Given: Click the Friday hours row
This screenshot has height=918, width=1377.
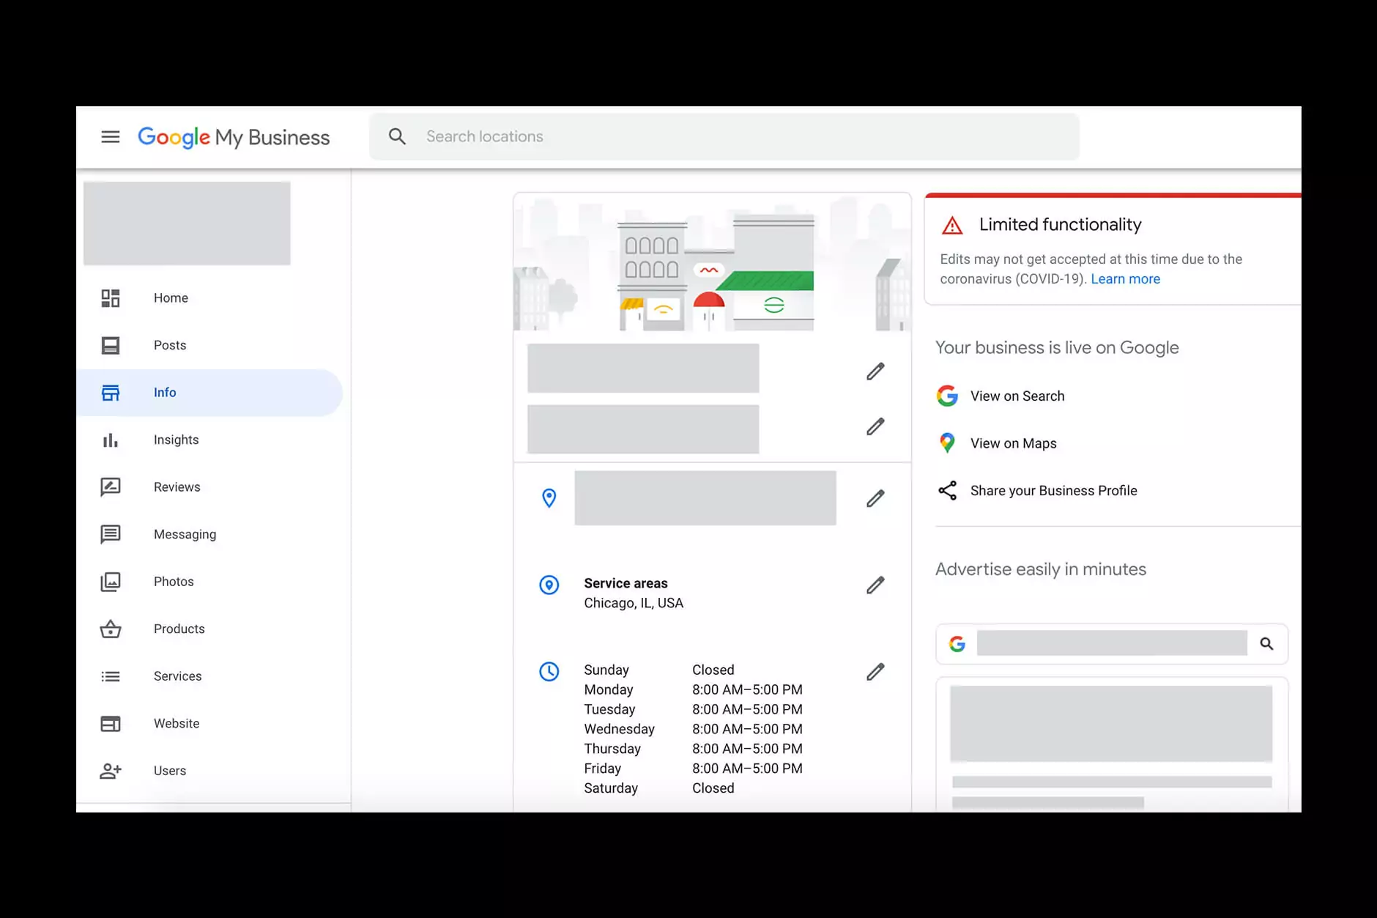Looking at the screenshot, I should 693,769.
